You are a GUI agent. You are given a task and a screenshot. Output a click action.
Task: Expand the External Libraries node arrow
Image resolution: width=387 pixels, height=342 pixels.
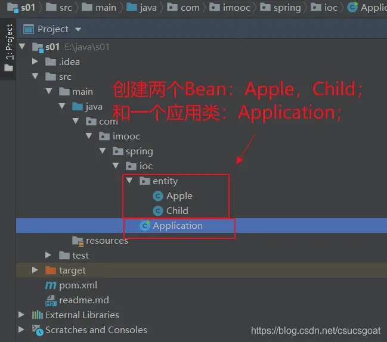click(x=21, y=315)
